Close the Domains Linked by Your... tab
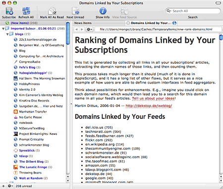This screenshot has height=189, width=223. click(128, 23)
